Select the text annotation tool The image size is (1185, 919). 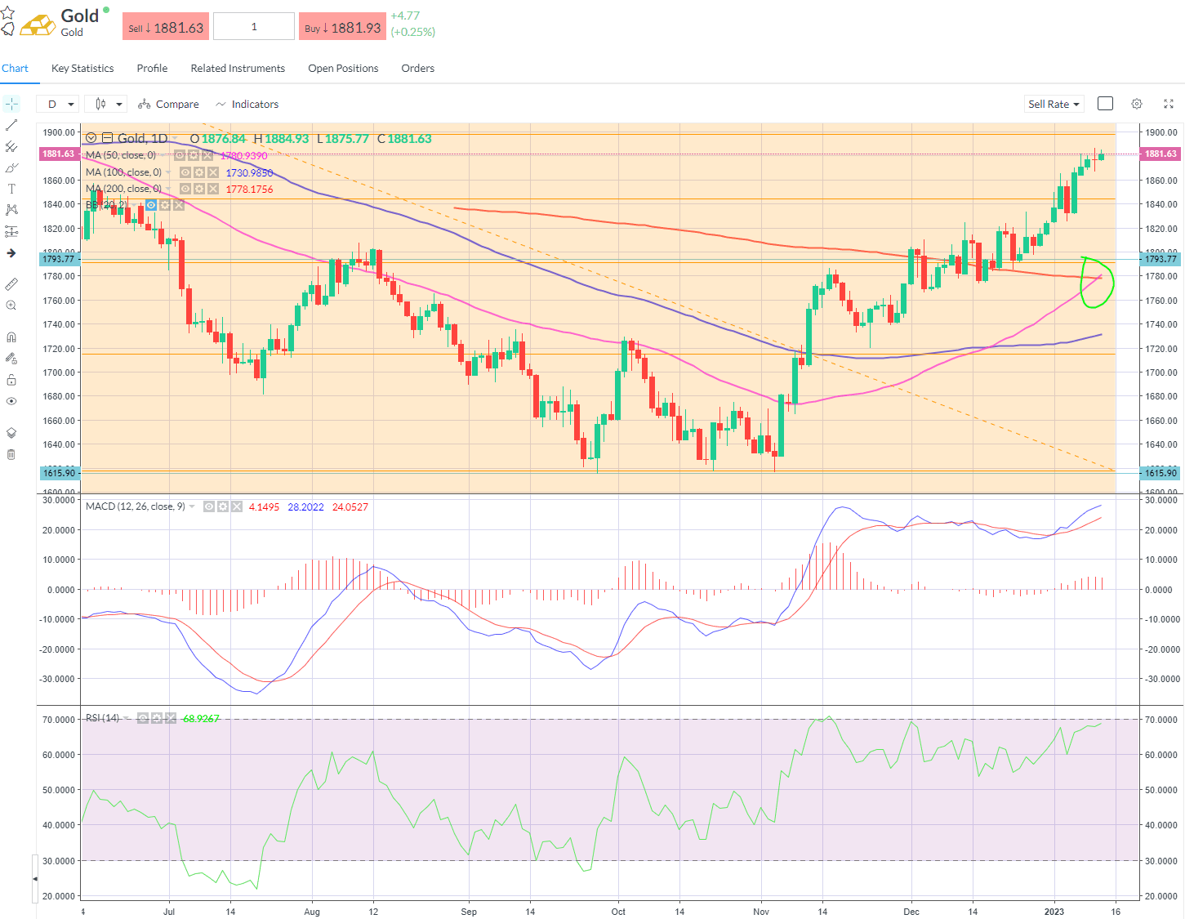pyautogui.click(x=11, y=189)
